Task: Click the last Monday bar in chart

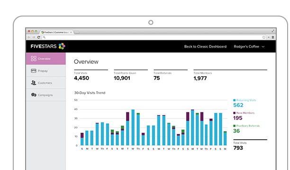Action: [225, 138]
